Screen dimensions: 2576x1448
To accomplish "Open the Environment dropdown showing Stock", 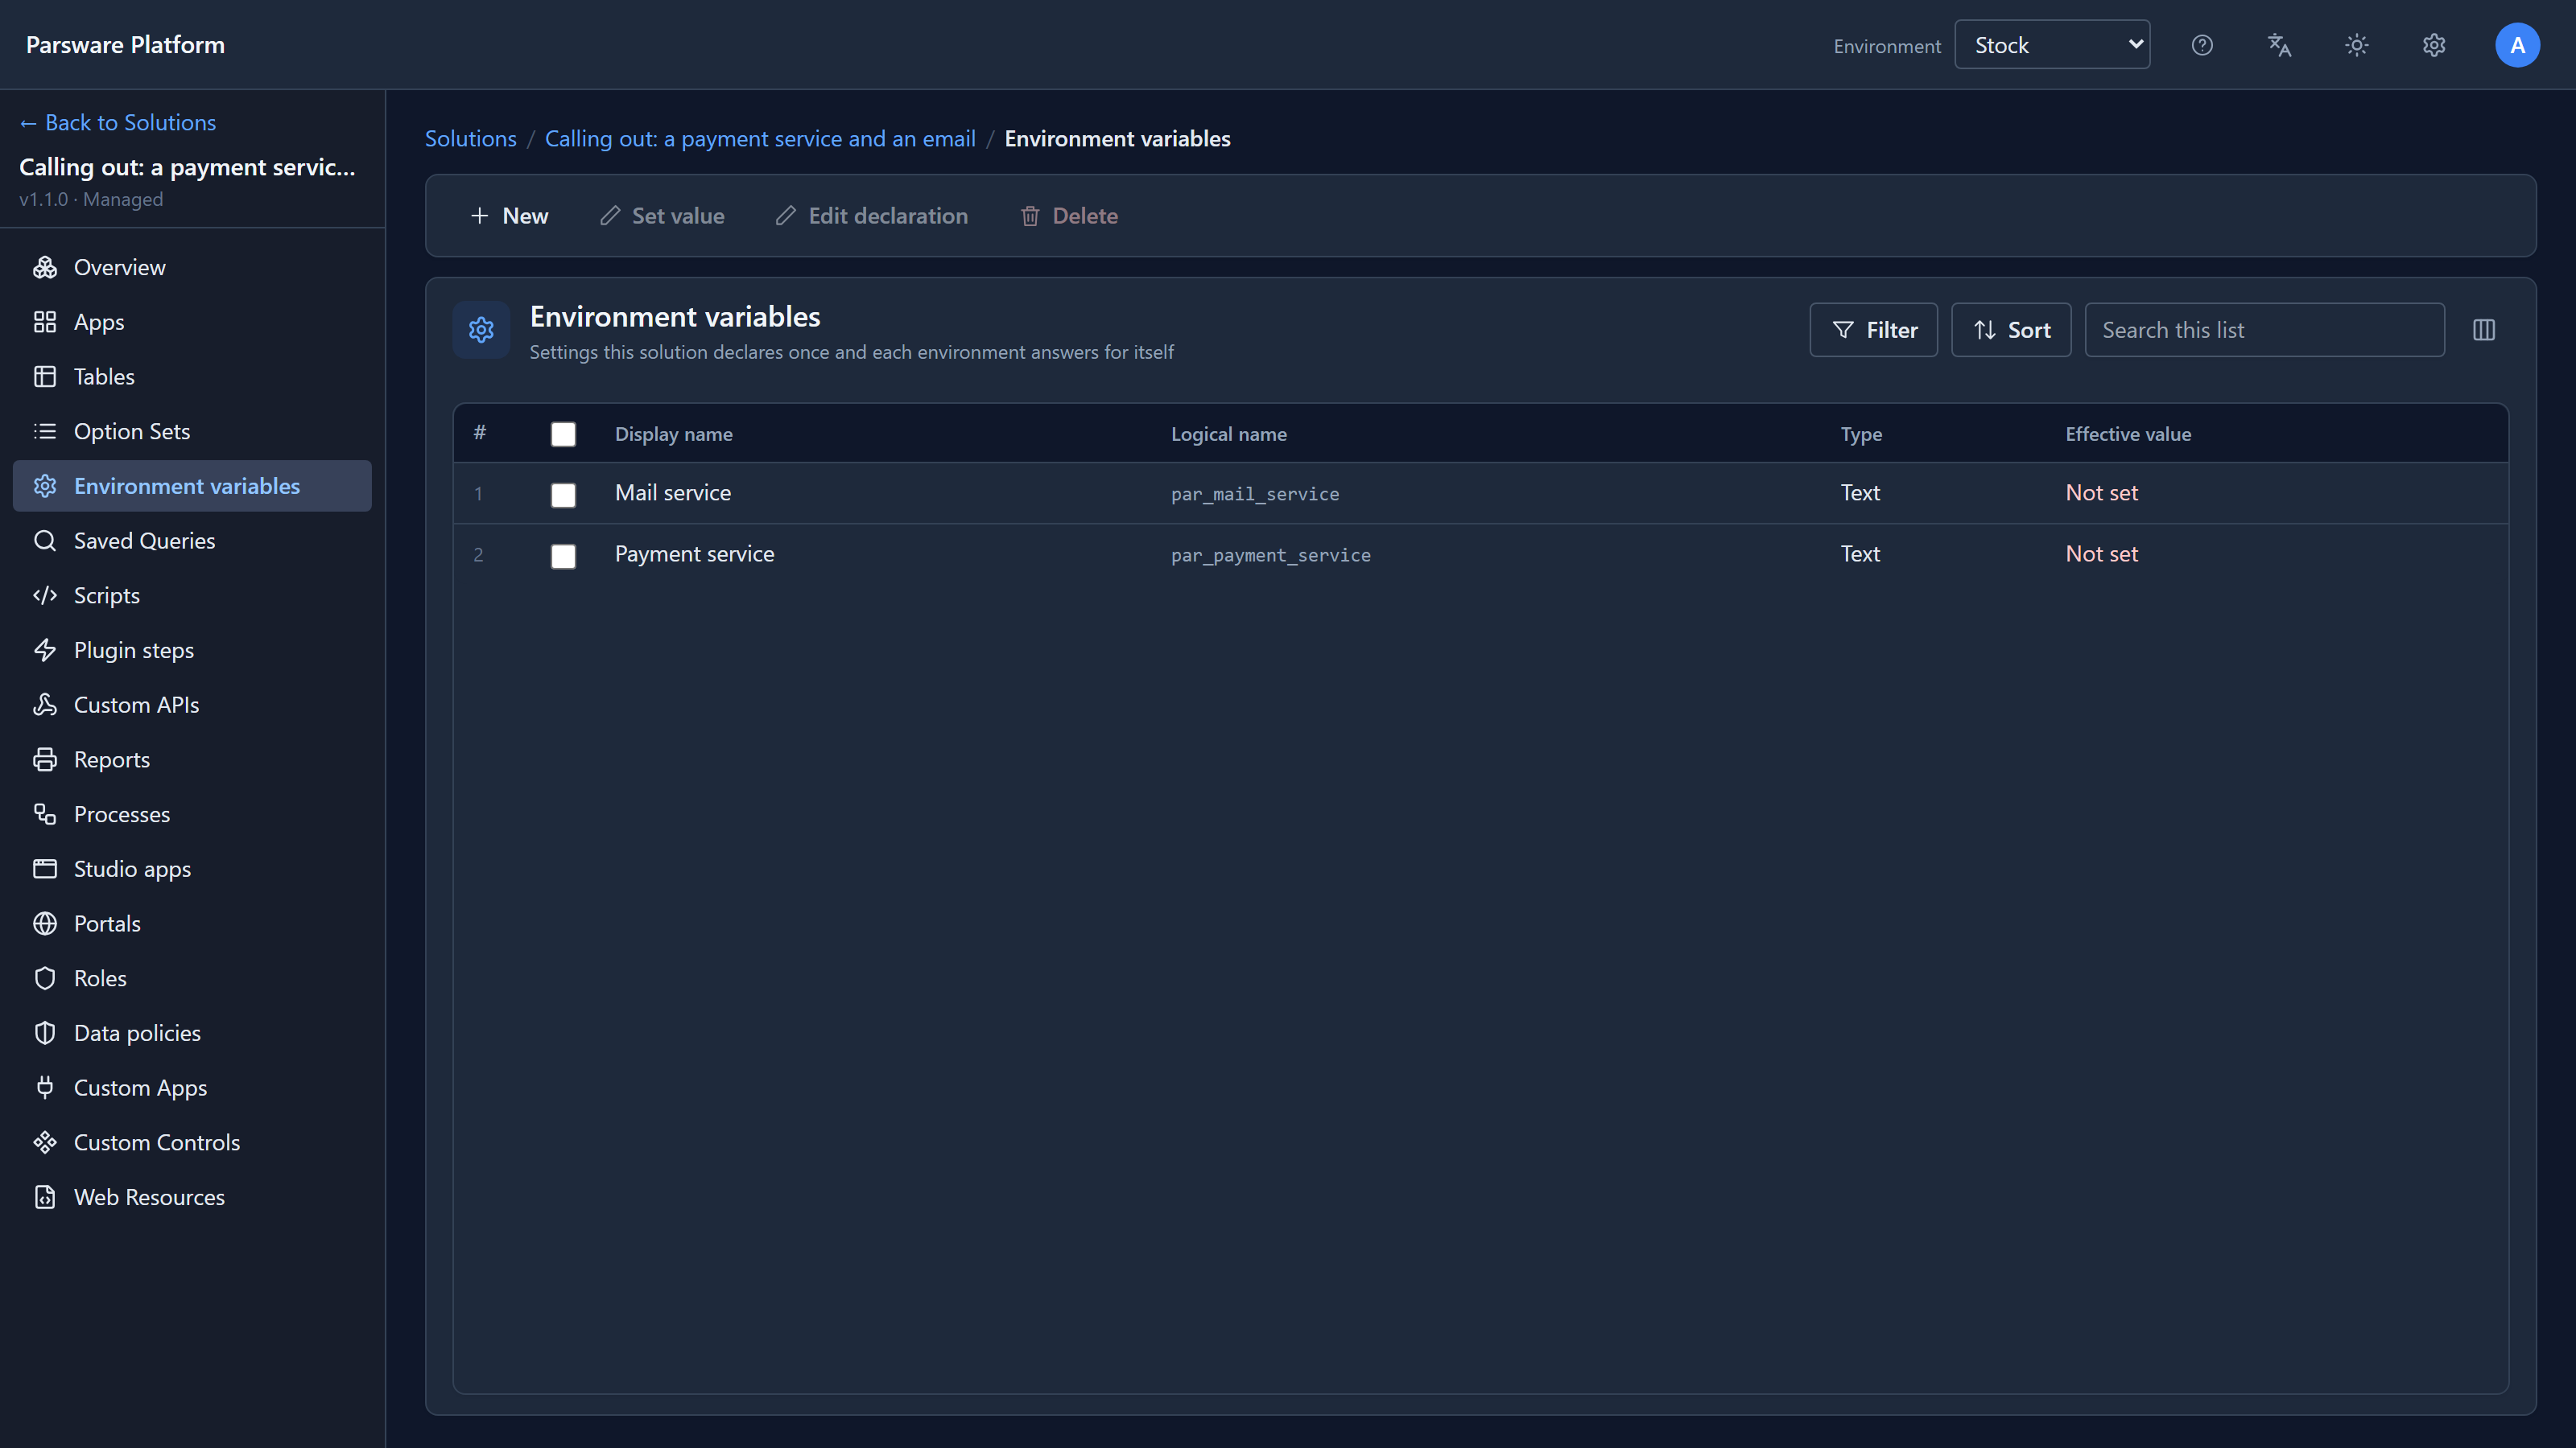I will point(2052,45).
